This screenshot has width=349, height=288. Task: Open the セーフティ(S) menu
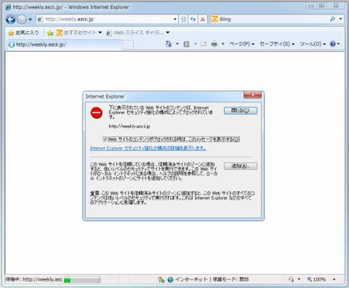[x=277, y=44]
